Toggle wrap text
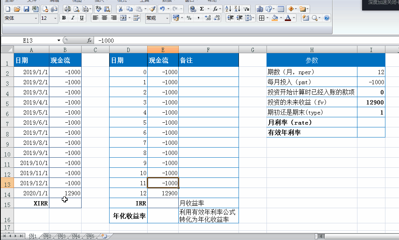The height and width of the screenshot is (240, 399). click(x=136, y=18)
